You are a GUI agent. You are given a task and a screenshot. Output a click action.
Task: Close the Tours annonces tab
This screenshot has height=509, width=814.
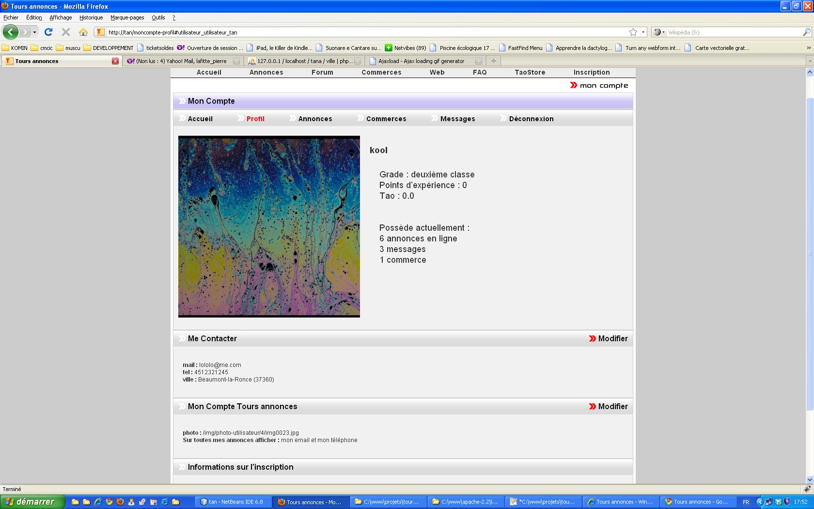115,61
